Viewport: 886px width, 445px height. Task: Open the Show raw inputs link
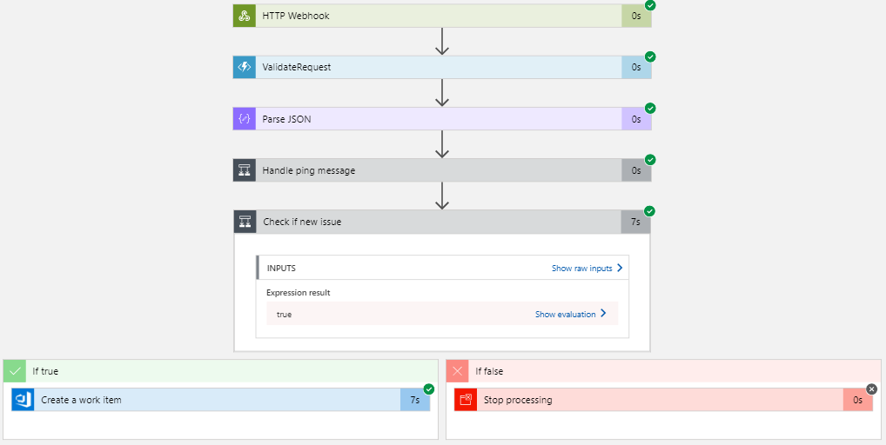tap(587, 269)
